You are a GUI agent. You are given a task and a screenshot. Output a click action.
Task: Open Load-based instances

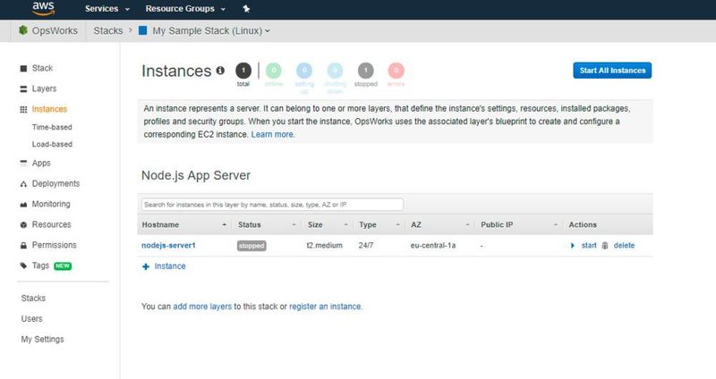52,144
